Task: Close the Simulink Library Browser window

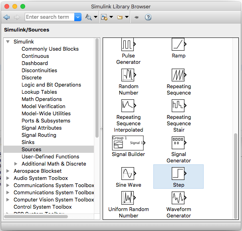Action: click(x=7, y=6)
